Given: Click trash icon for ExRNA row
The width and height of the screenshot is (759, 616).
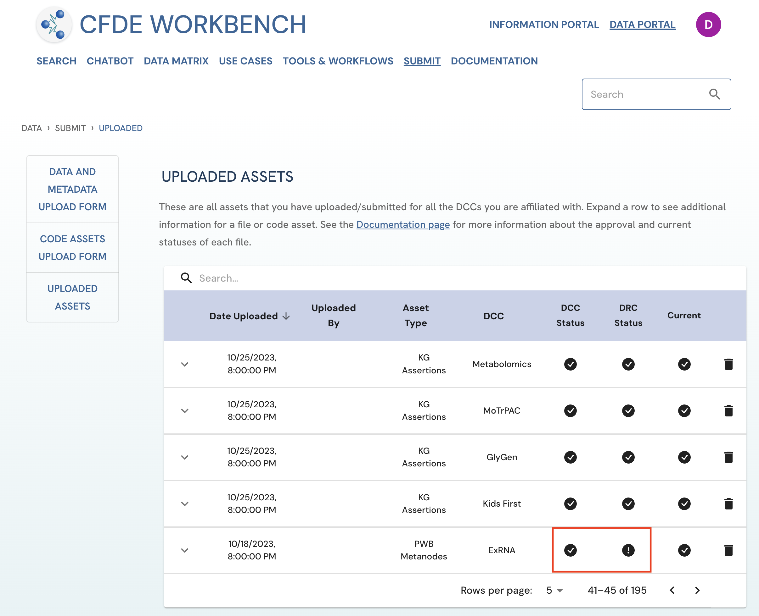Looking at the screenshot, I should 728,550.
